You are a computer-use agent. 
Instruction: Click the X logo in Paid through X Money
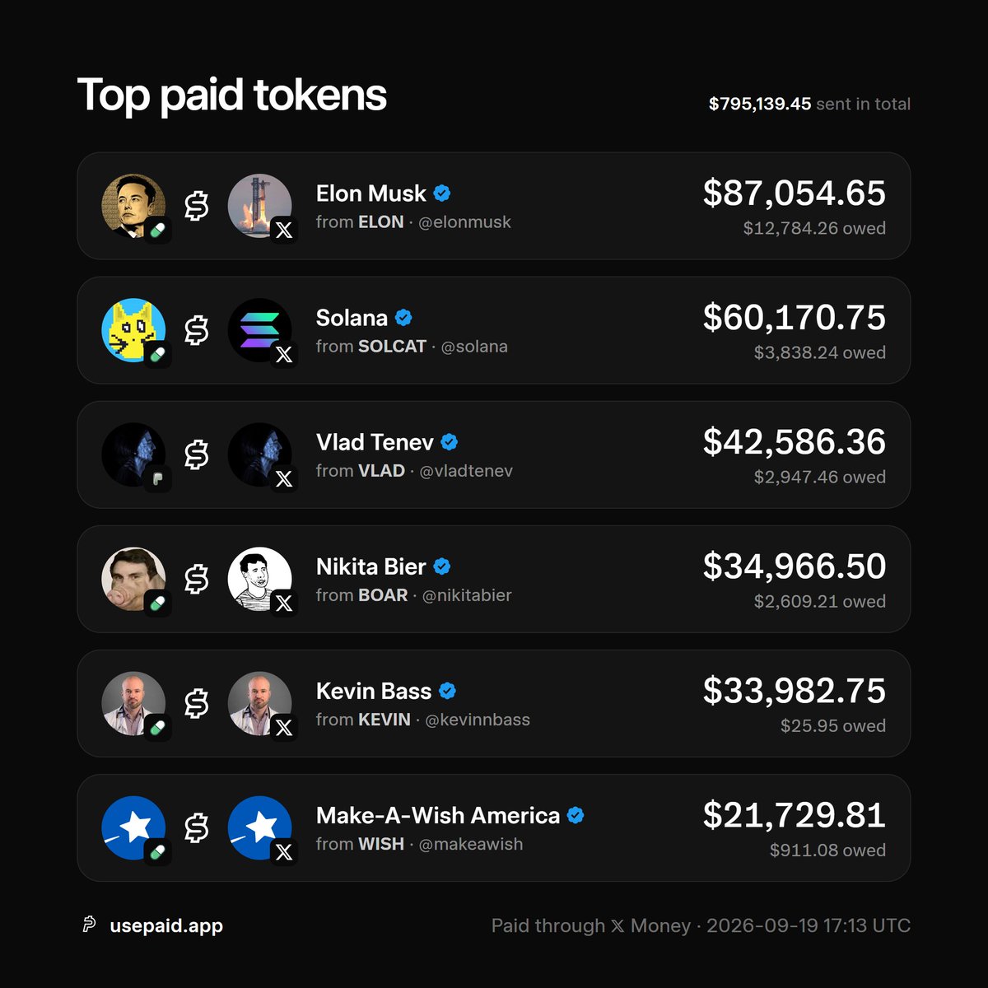[x=617, y=926]
